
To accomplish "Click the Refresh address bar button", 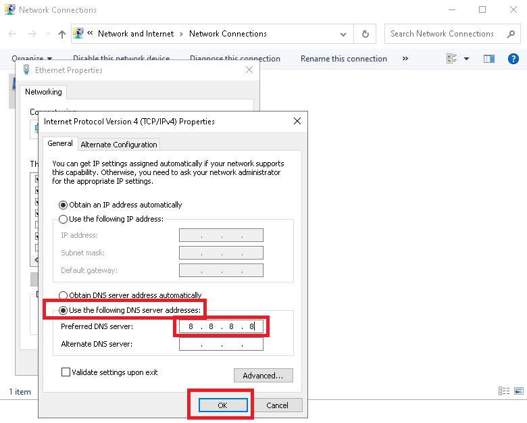I will pyautogui.click(x=366, y=34).
